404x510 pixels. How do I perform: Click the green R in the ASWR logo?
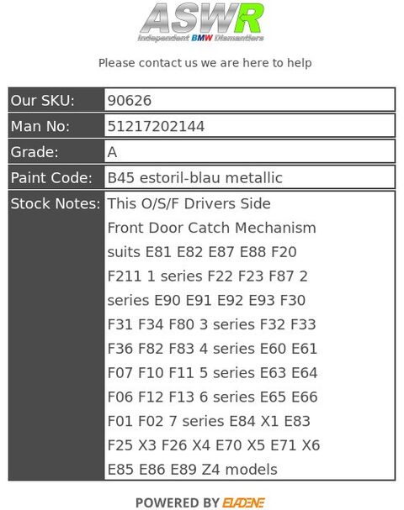248,18
